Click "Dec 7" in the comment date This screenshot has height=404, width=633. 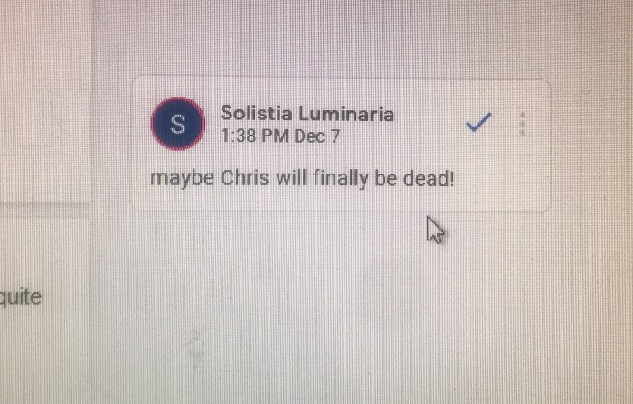[x=317, y=136]
